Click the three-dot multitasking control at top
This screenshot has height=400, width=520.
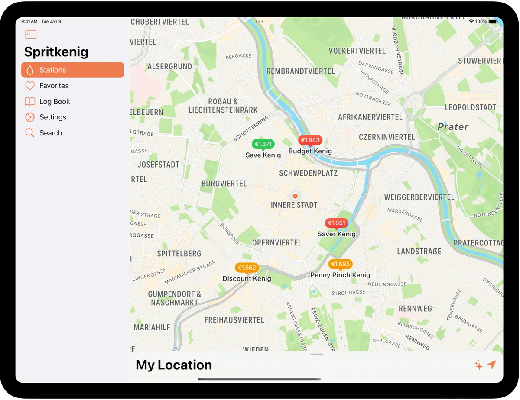coord(259,21)
